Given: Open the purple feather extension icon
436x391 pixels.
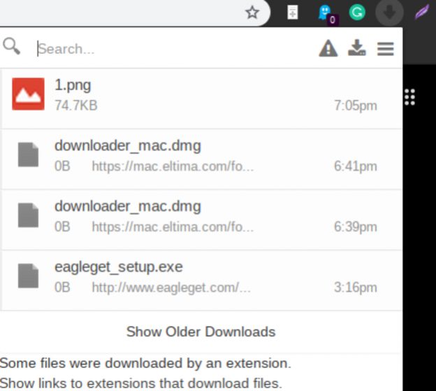Looking at the screenshot, I should [422, 13].
